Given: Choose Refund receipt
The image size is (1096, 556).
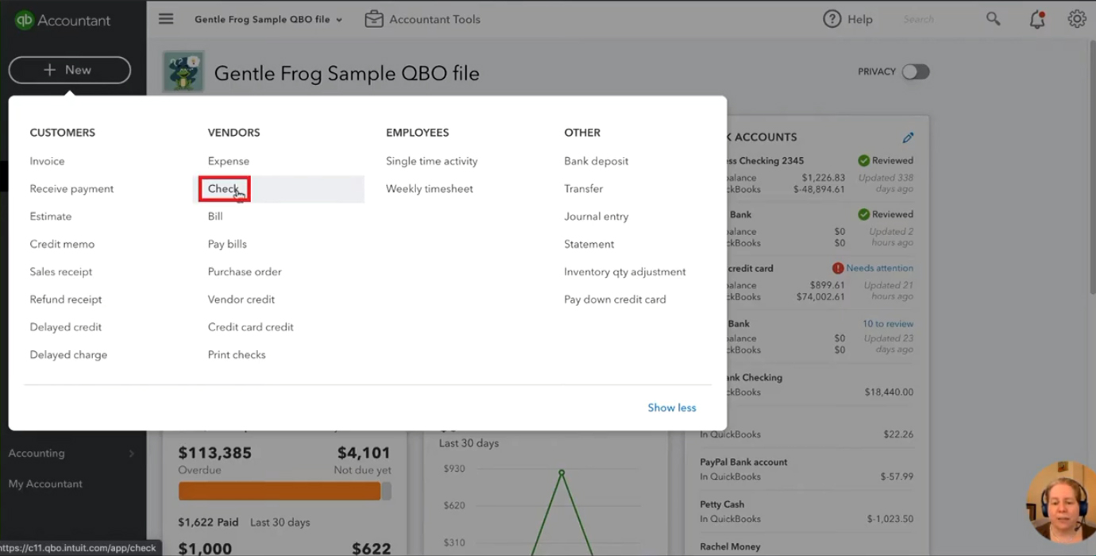Looking at the screenshot, I should [x=66, y=299].
